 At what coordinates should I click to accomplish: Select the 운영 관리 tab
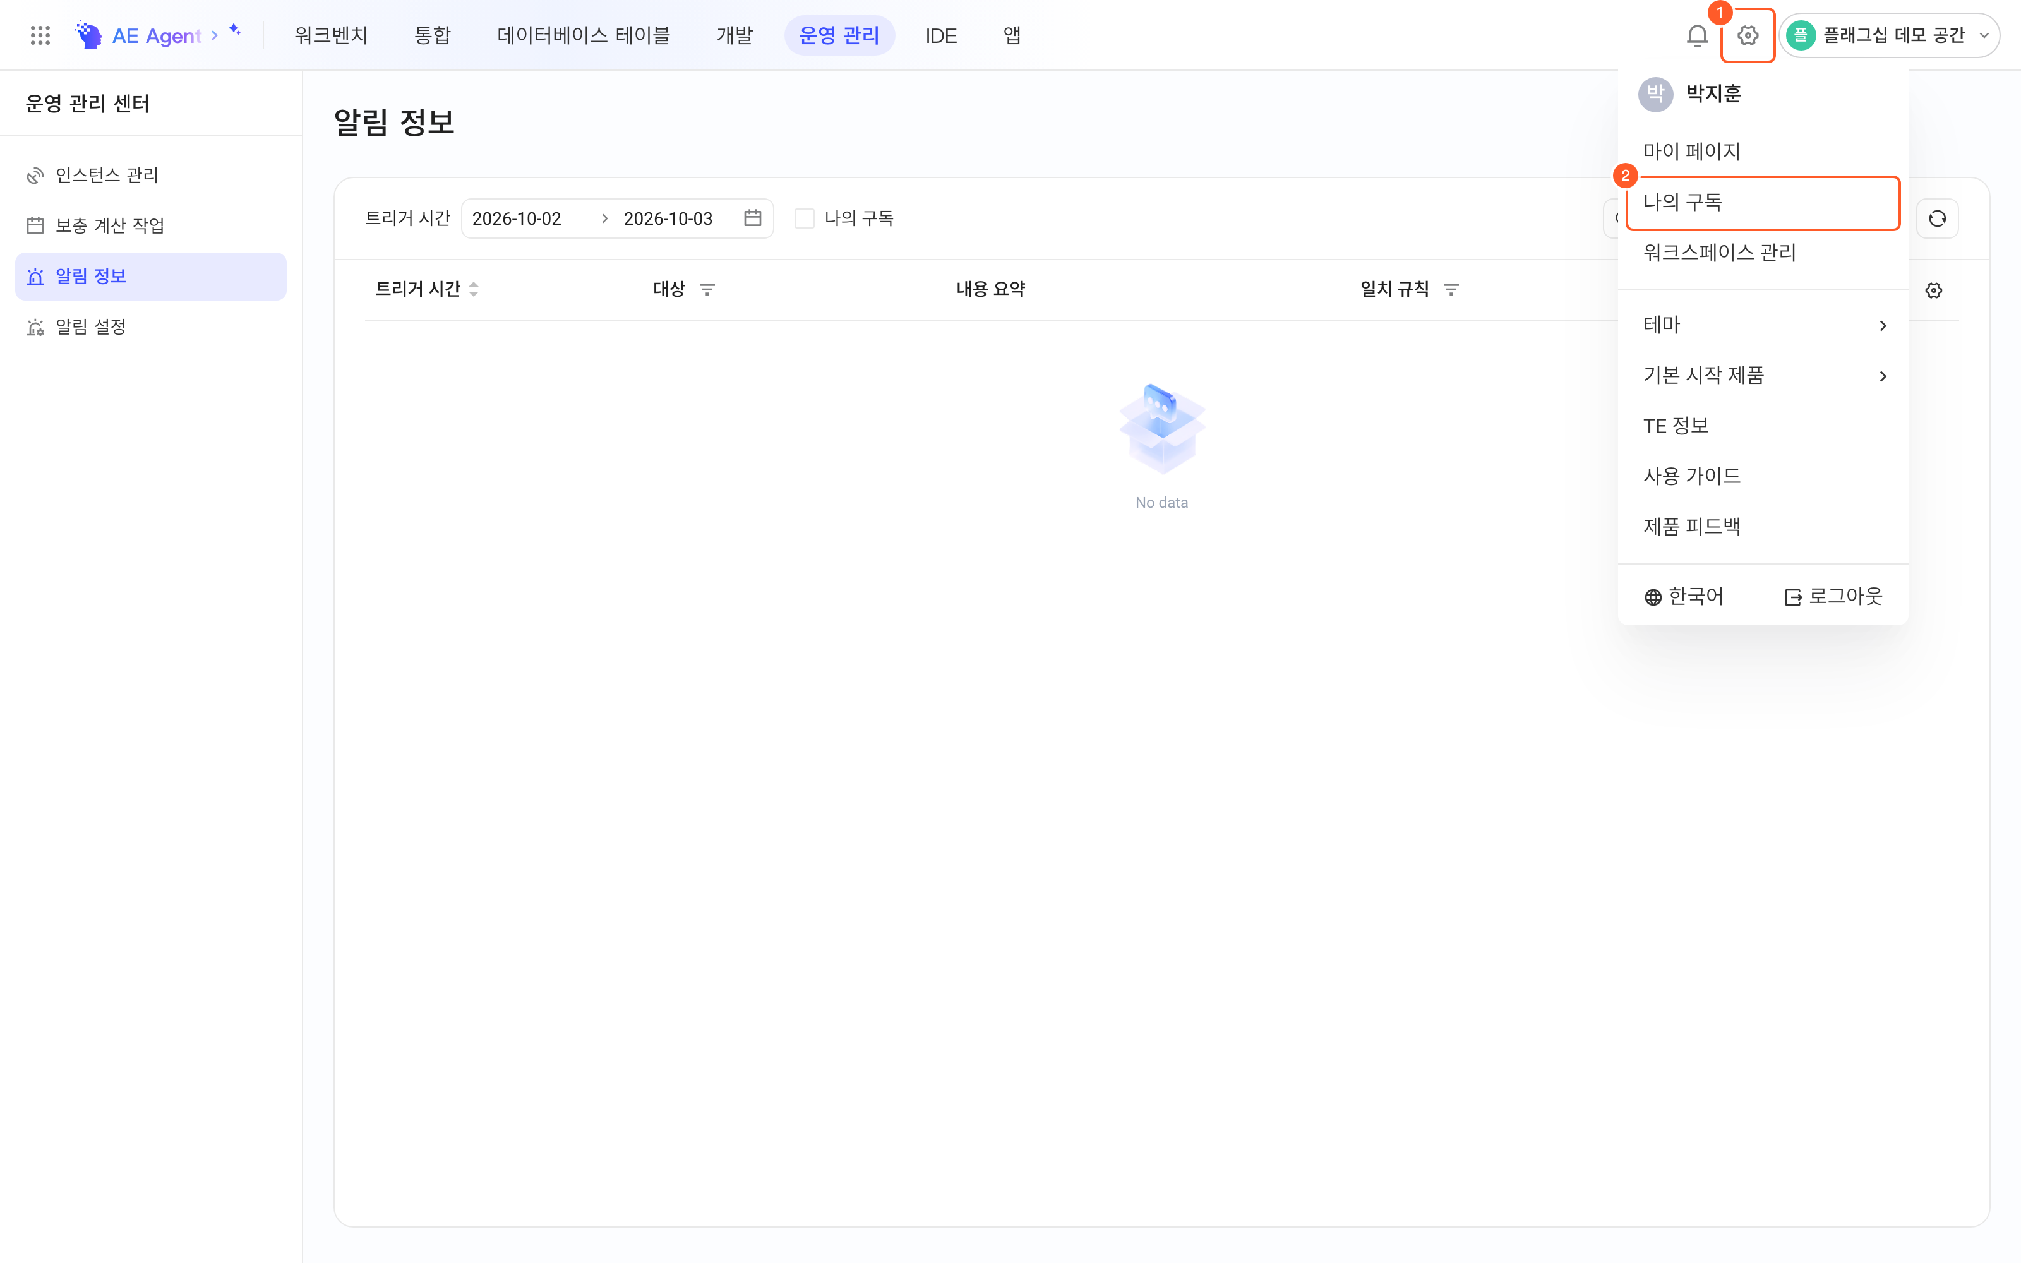click(839, 35)
